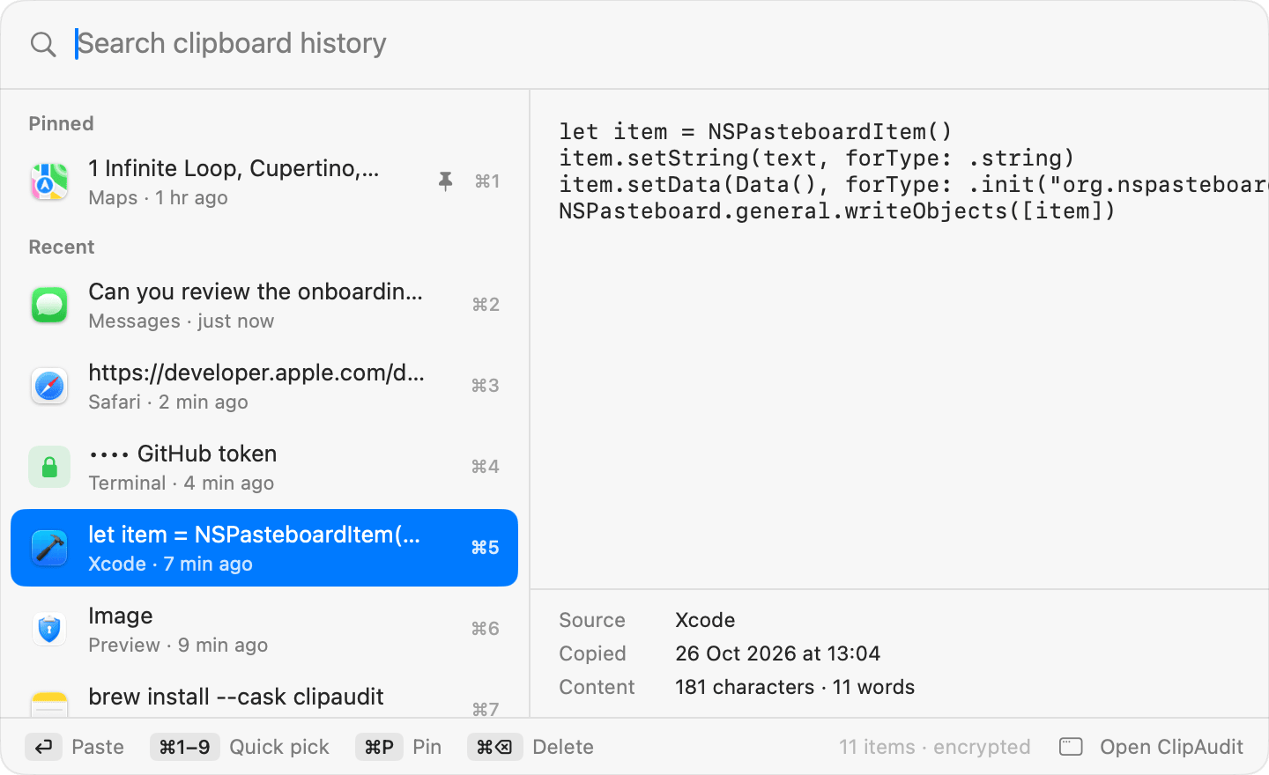Click the ⌘5 shortcut hint
Viewport: 1269px width, 775px height.
486,548
